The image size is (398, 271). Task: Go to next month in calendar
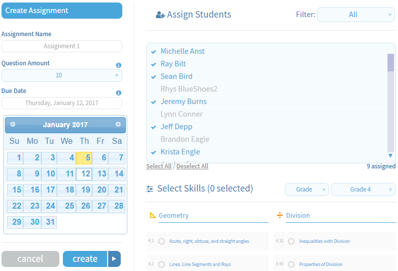click(118, 125)
